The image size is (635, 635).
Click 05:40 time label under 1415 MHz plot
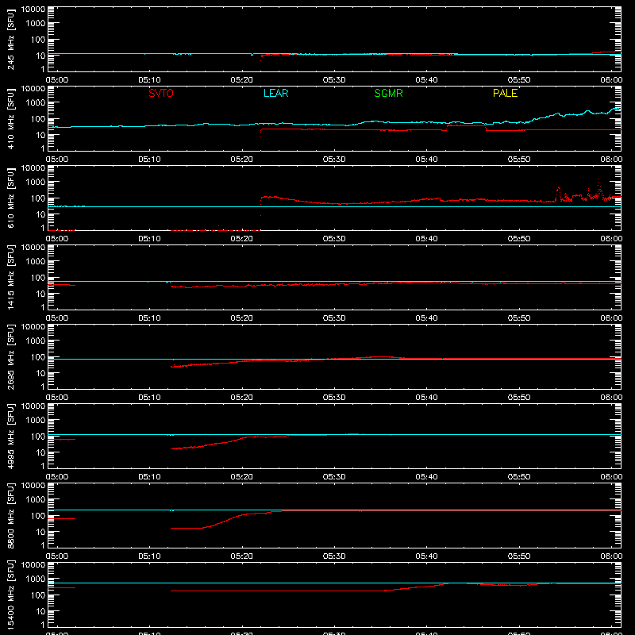point(426,318)
